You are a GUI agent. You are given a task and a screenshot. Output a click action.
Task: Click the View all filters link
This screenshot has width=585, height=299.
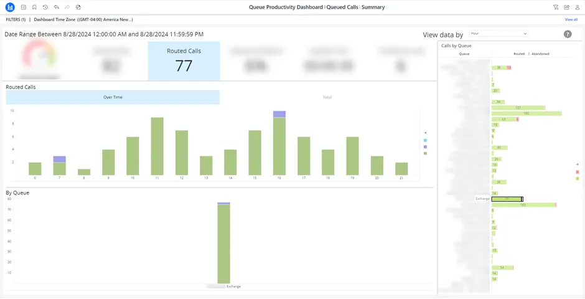coord(571,19)
